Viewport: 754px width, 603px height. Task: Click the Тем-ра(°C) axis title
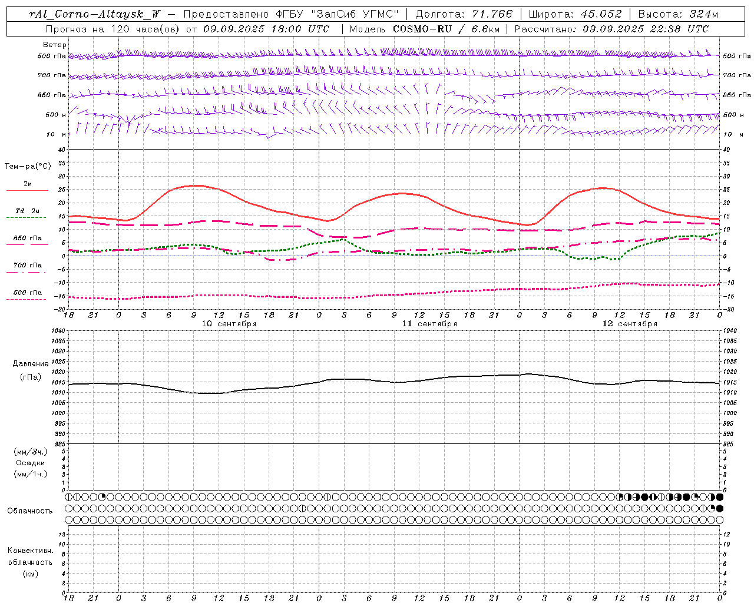coord(28,166)
